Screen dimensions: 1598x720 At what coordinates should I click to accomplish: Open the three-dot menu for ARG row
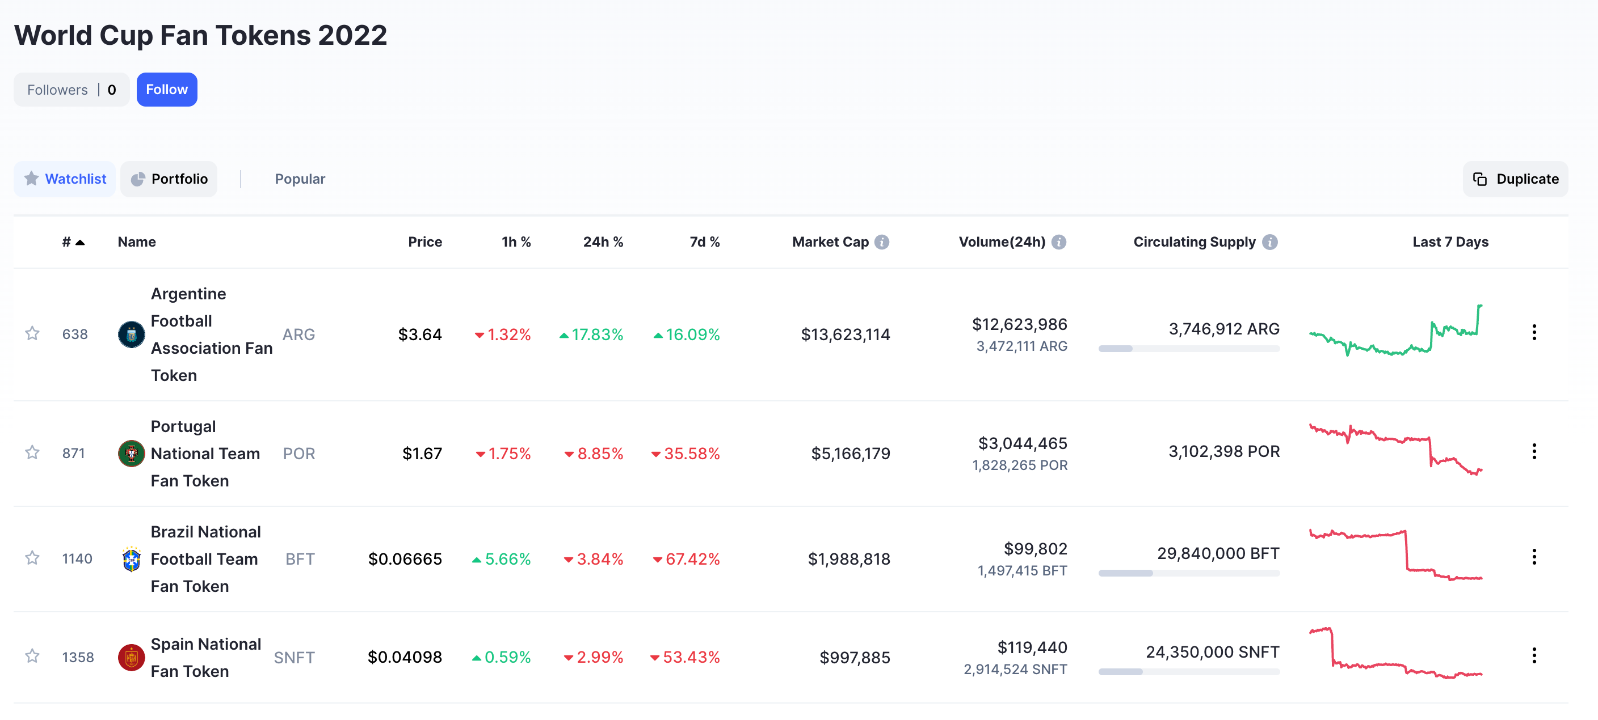pos(1534,333)
